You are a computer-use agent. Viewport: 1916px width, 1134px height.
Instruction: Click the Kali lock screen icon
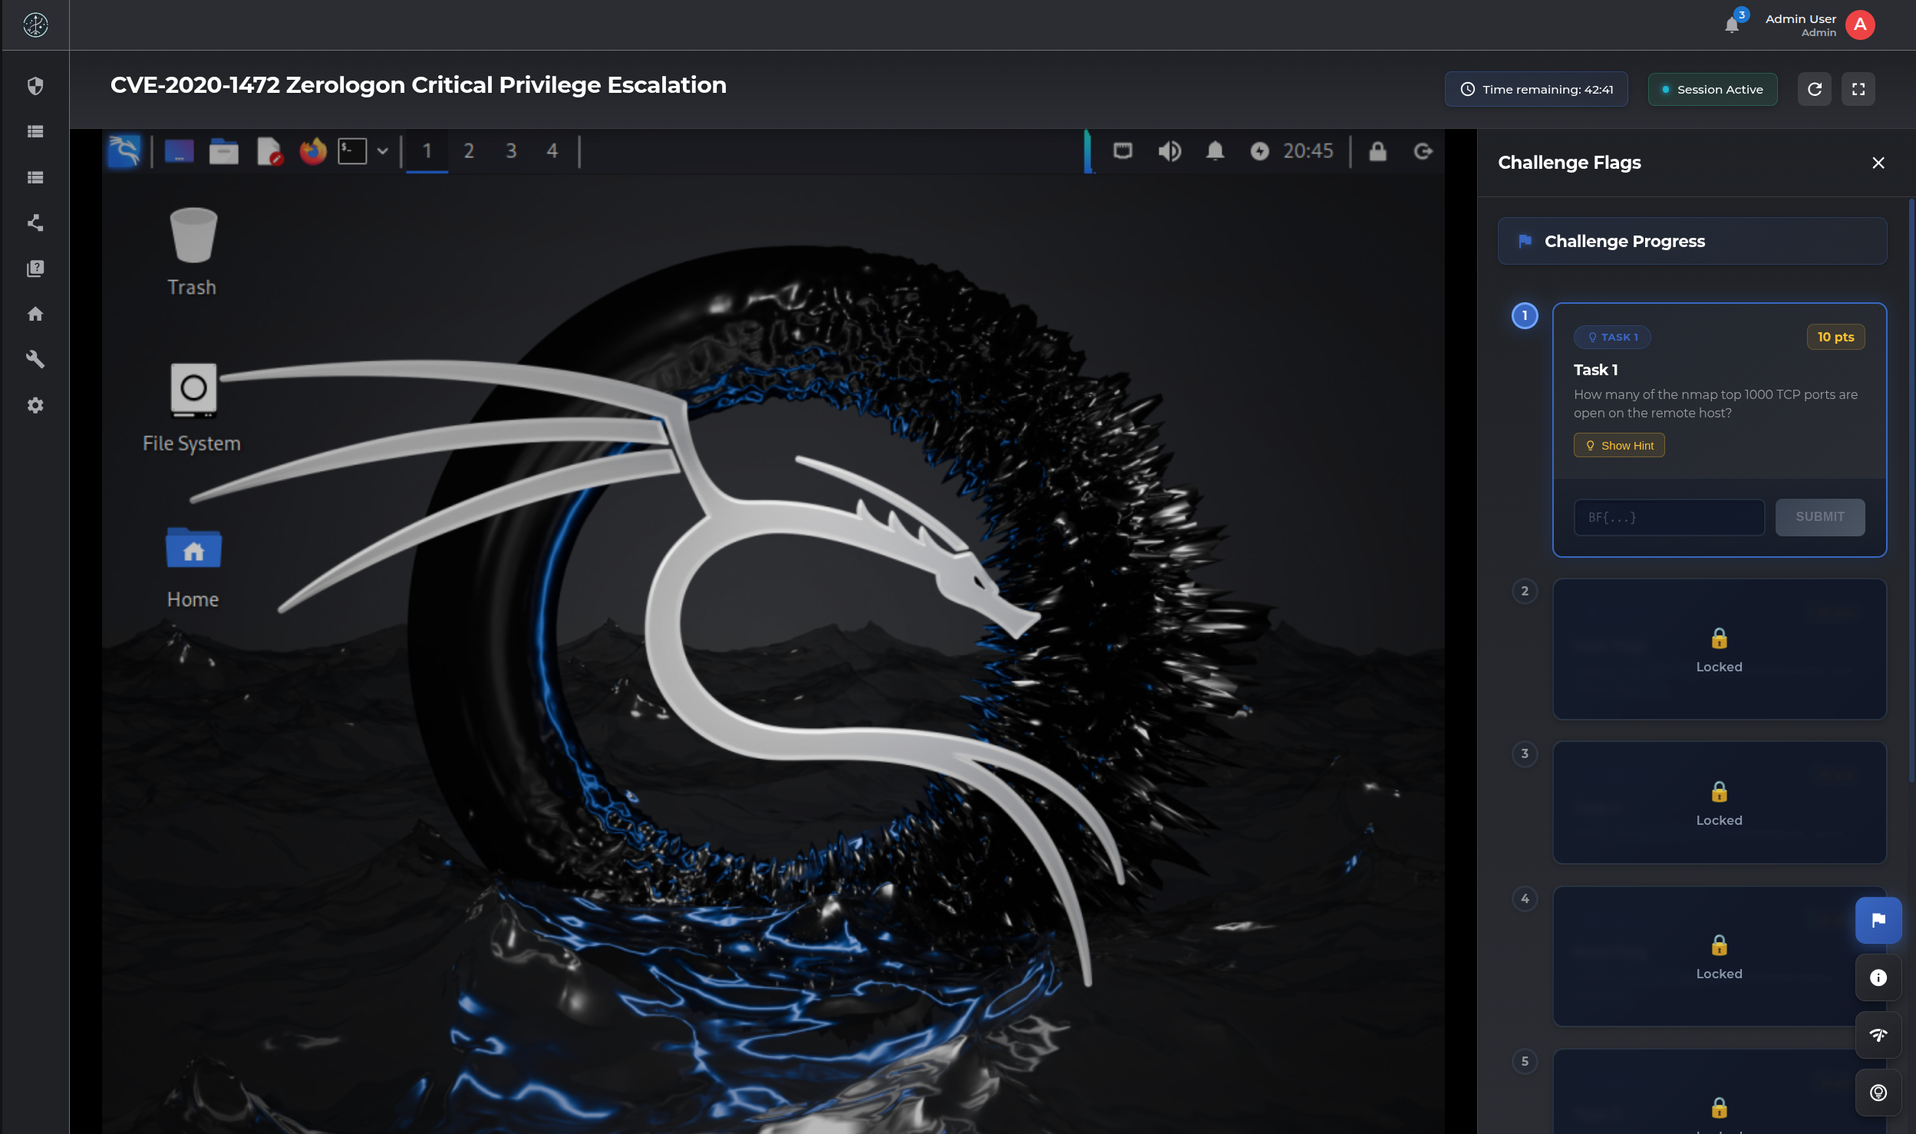(1377, 151)
